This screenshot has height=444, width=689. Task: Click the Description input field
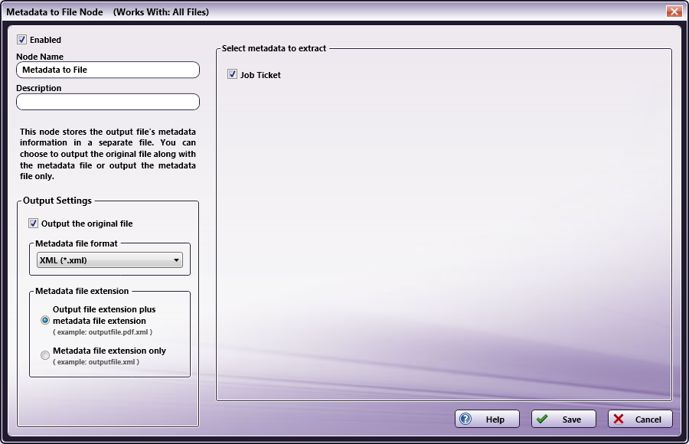pyautogui.click(x=108, y=102)
